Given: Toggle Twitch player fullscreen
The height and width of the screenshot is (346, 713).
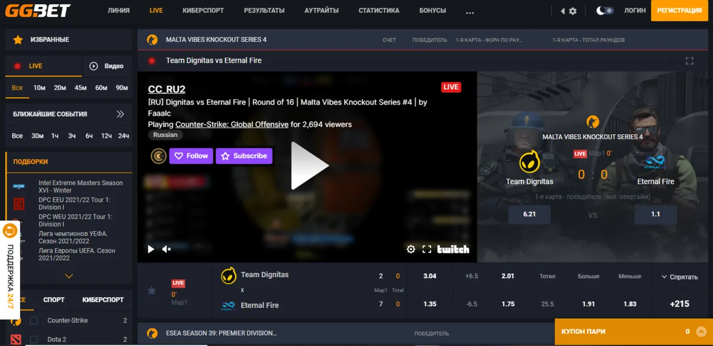Looking at the screenshot, I should (427, 250).
